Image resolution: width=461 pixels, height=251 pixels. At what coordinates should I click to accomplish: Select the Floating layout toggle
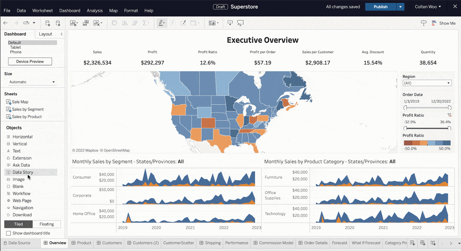click(x=47, y=224)
